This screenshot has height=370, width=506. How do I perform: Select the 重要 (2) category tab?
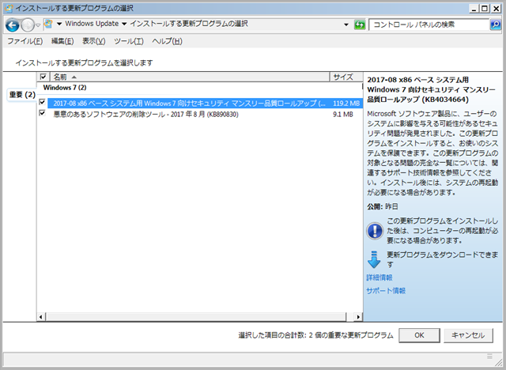click(21, 95)
